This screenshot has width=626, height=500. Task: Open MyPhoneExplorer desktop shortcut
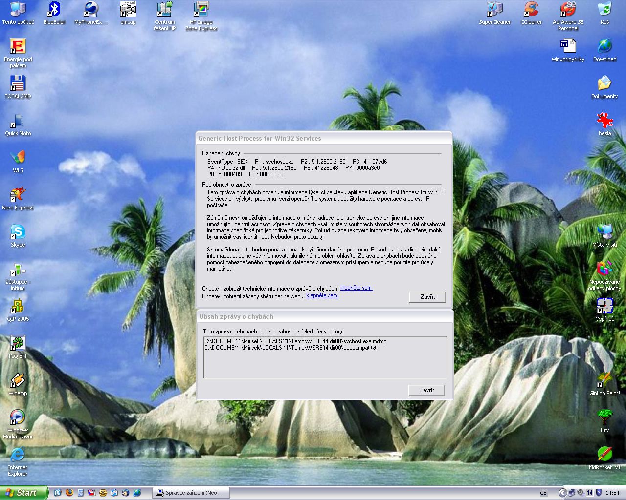(91, 13)
